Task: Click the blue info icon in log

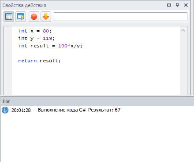Action: (x=5, y=110)
